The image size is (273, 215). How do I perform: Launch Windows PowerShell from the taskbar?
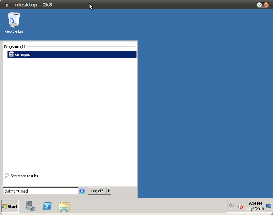pos(47,206)
